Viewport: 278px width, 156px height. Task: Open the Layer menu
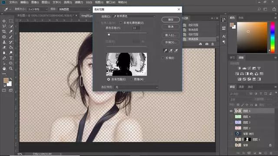coord(46,2)
